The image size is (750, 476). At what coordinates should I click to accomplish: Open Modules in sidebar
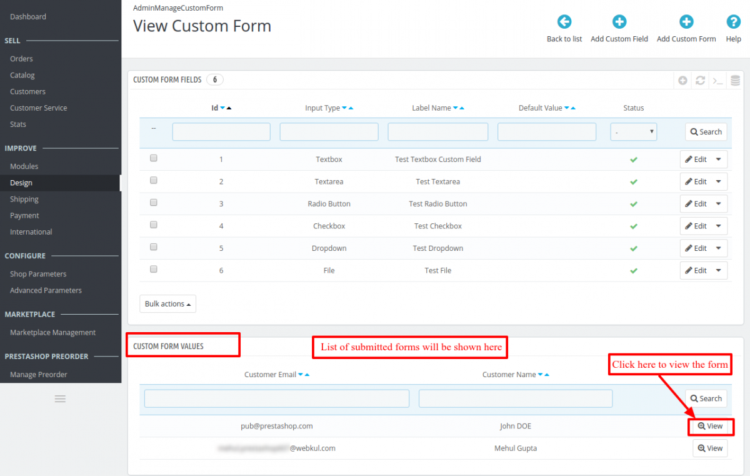click(24, 166)
